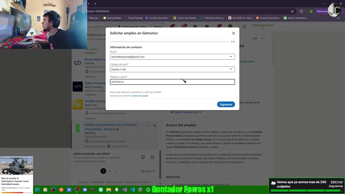The image size is (345, 194).
Task: Click into the Teléfono móvil field
Action: (x=172, y=82)
